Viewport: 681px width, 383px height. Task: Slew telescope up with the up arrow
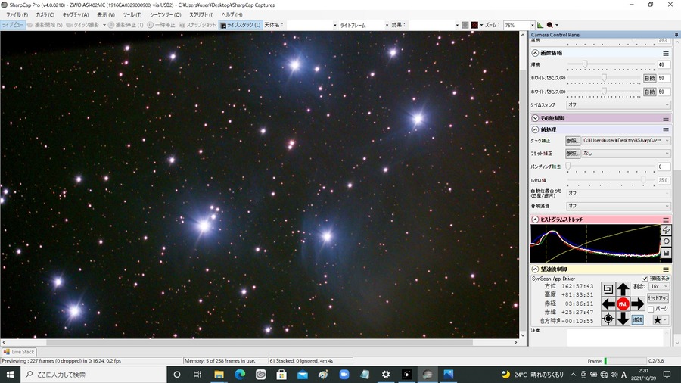tap(623, 289)
